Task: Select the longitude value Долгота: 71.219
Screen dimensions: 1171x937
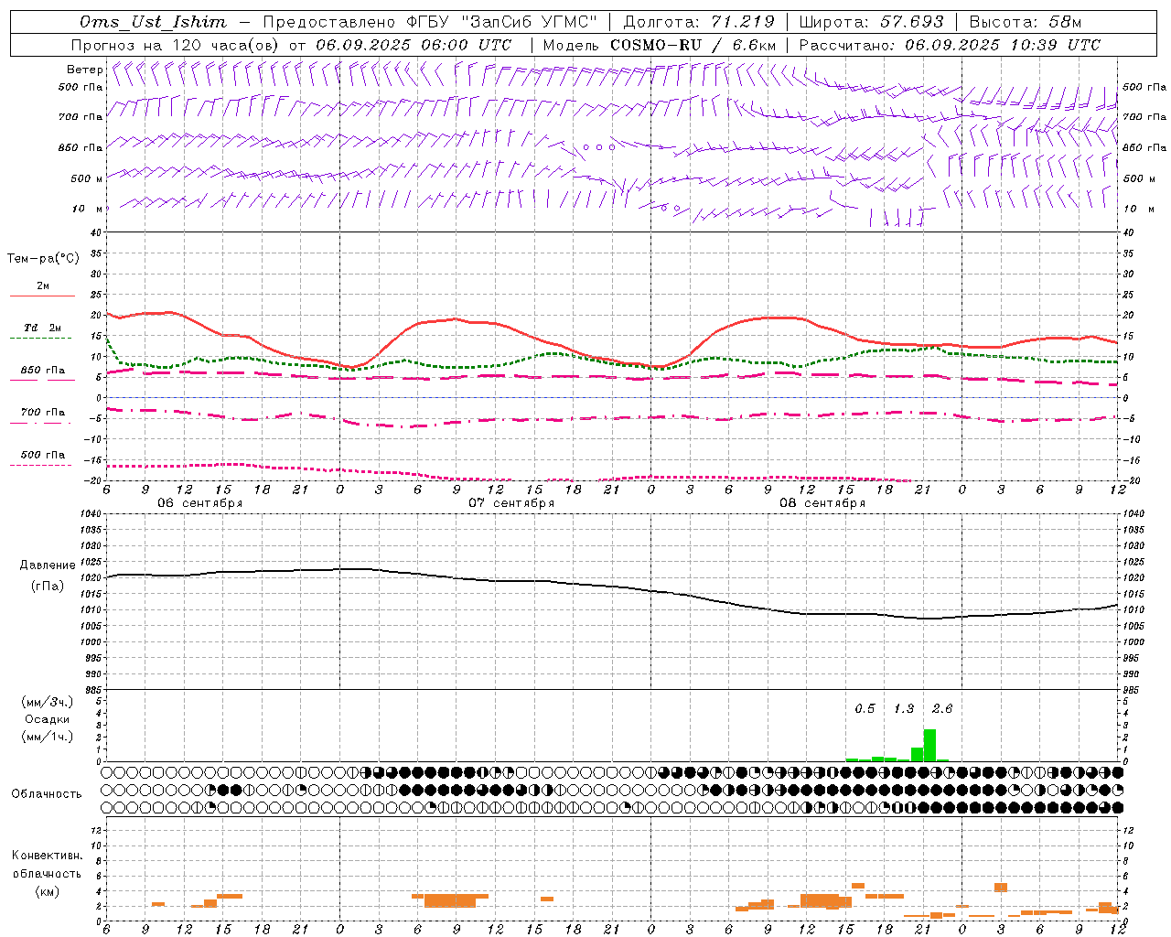Action: tap(699, 22)
